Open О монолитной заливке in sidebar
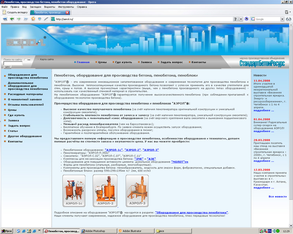The width and height of the screenshot is (293, 234). [x=25, y=99]
